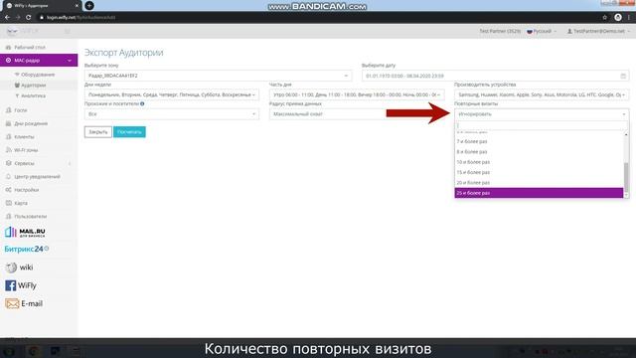
Task: Click the Аналитика filter icon
Action: pyautogui.click(x=17, y=95)
